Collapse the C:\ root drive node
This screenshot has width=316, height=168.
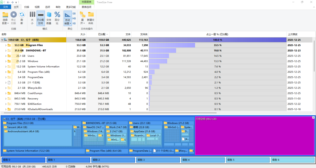pos(2,40)
